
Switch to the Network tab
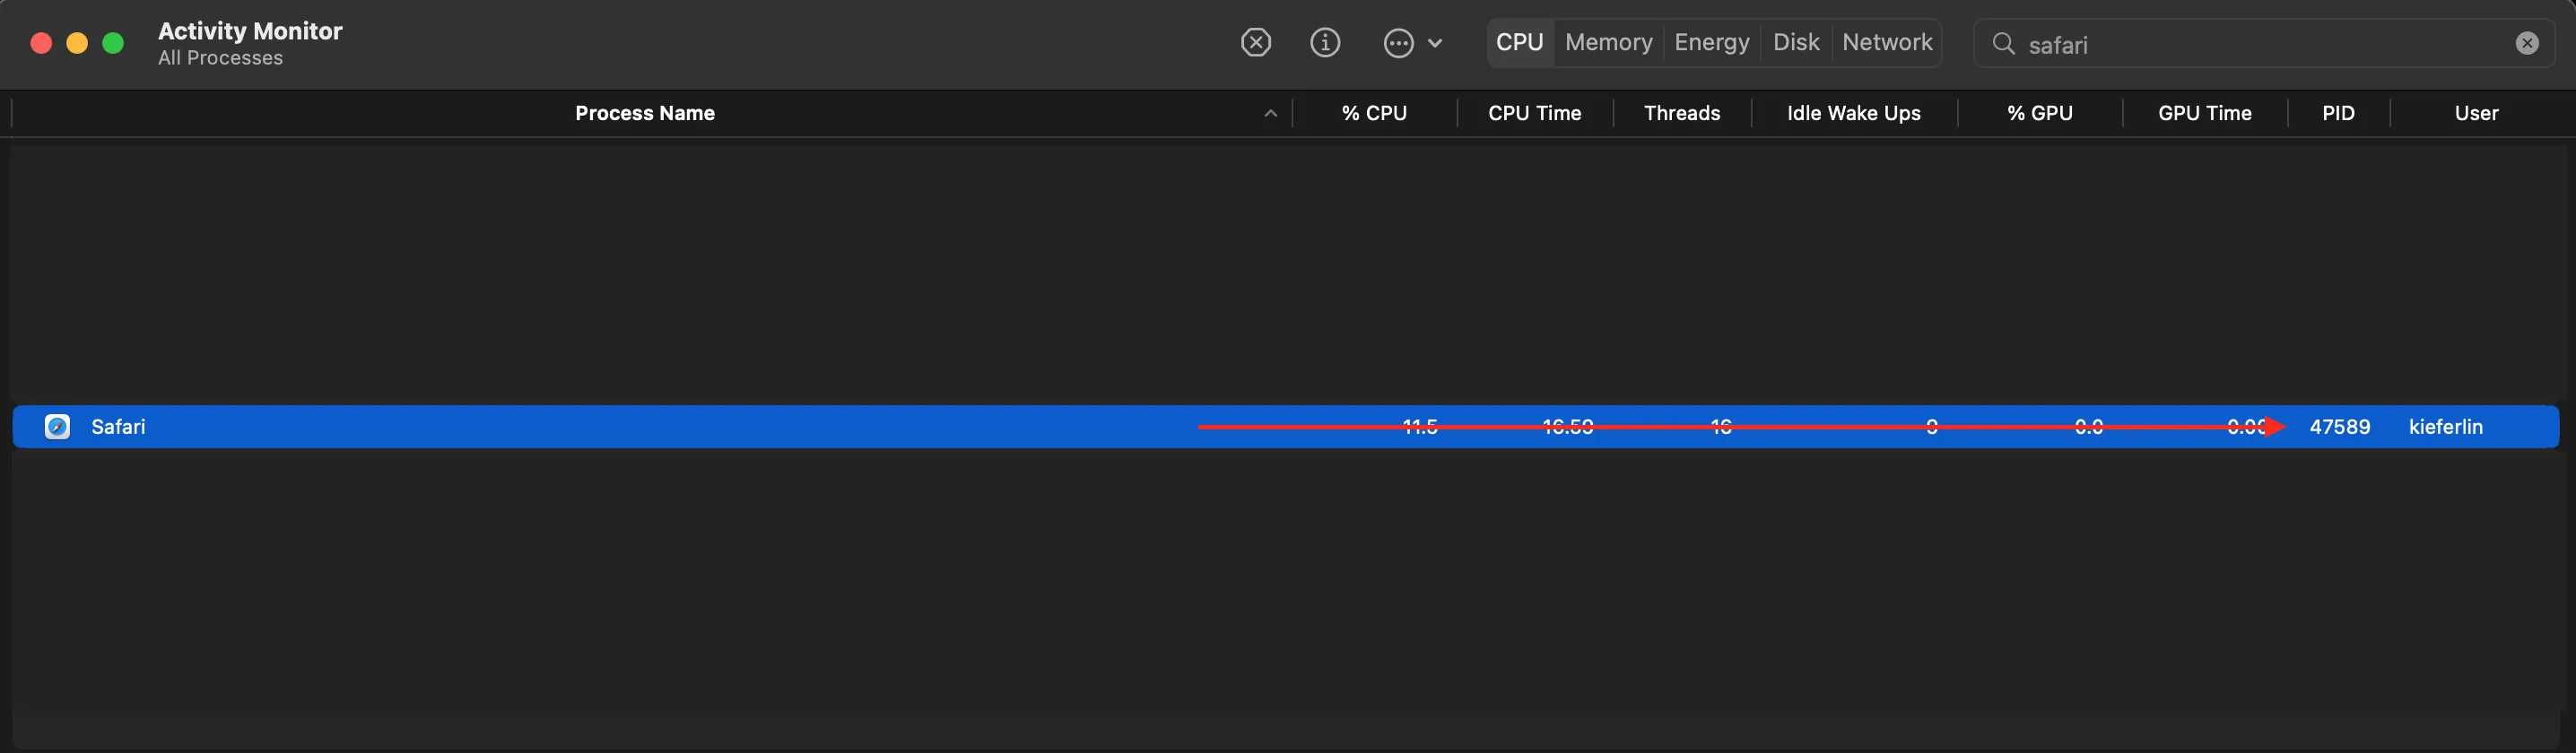point(1887,43)
